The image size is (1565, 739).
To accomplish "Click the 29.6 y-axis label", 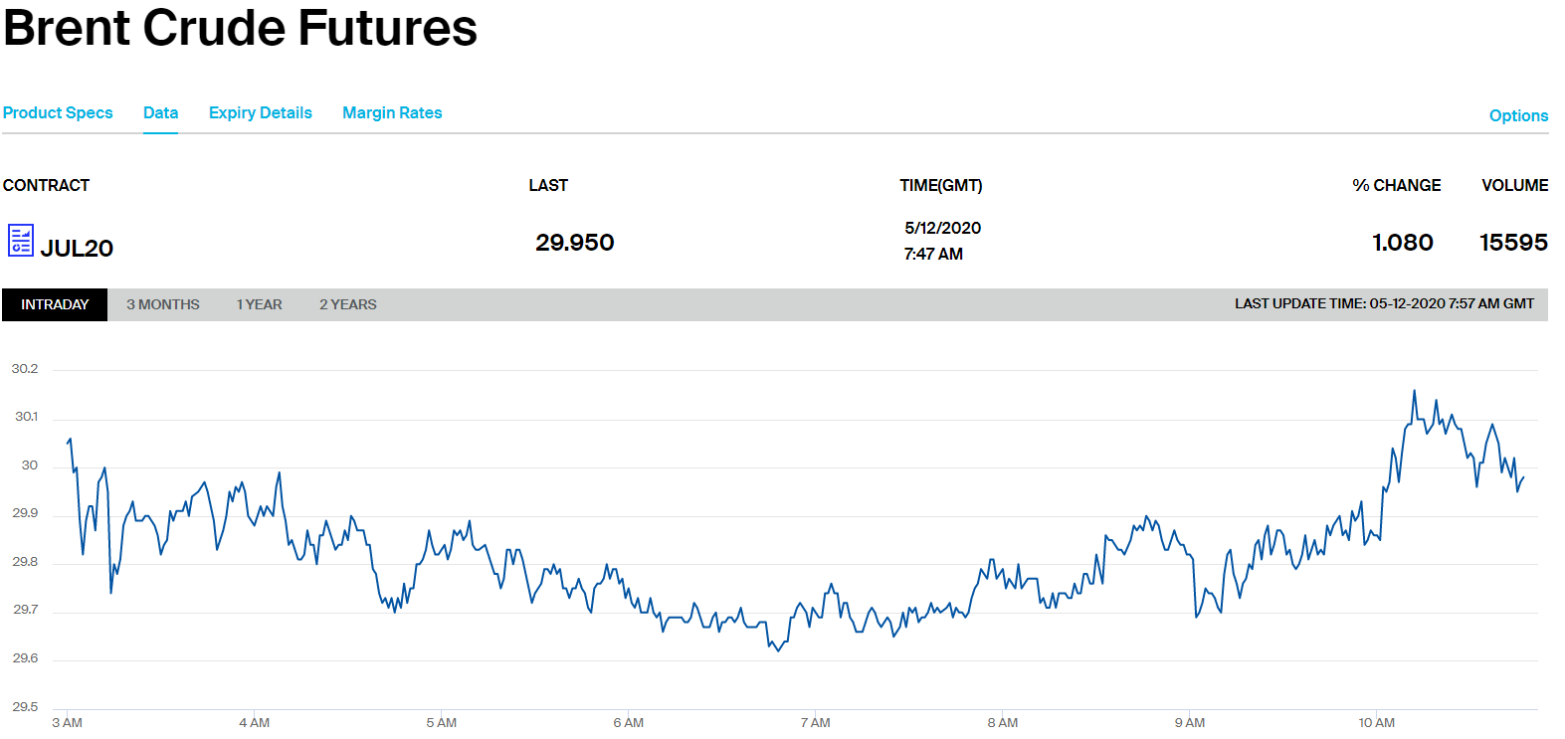I will pyautogui.click(x=25, y=658).
